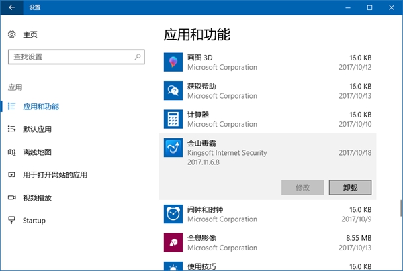403x271 pixels.
Task: Click the 默认应用 sidebar icon
Action: pyautogui.click(x=11, y=129)
